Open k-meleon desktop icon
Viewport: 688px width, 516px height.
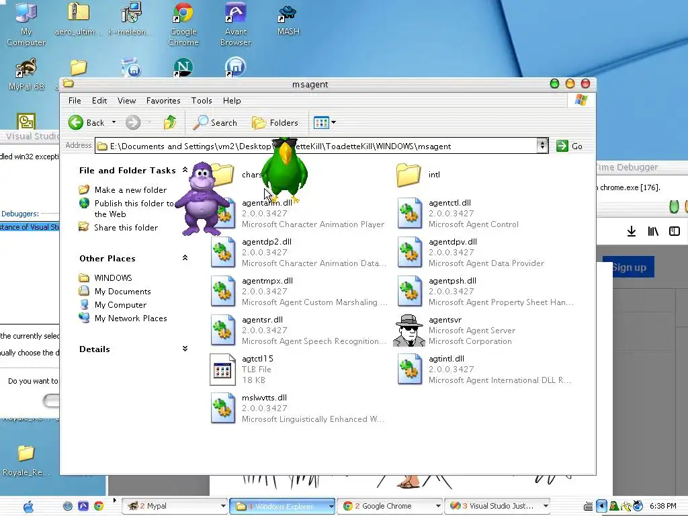click(x=130, y=19)
